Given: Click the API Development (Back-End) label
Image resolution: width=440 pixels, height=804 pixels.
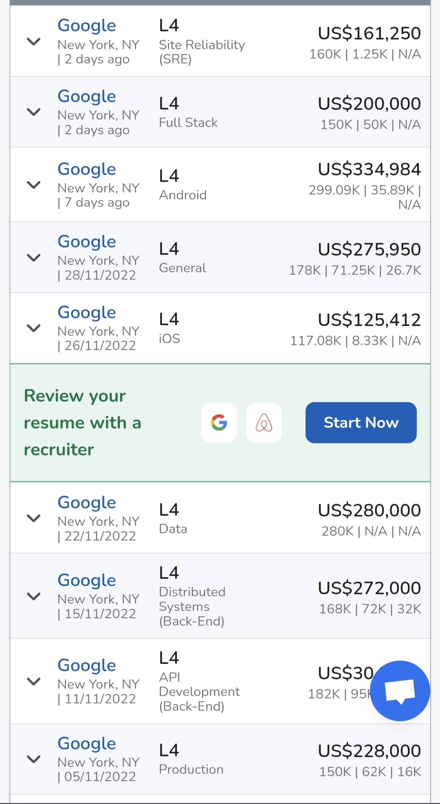Looking at the screenshot, I should click(200, 692).
